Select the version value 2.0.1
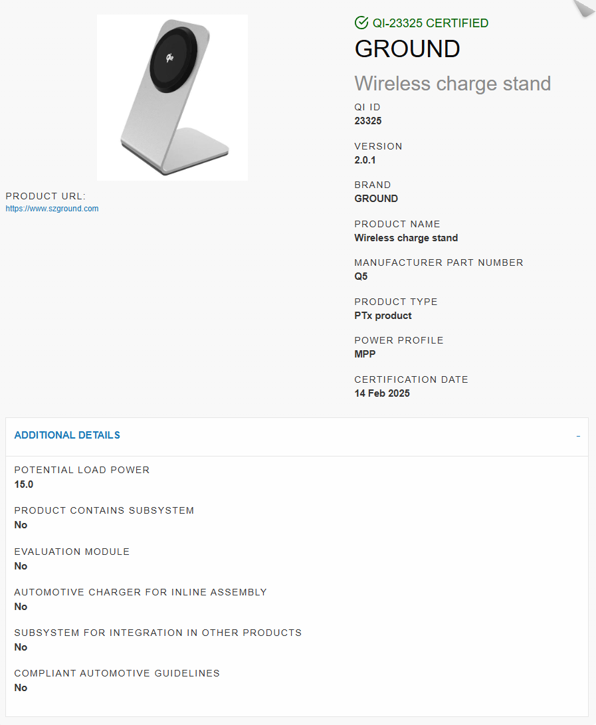 (365, 160)
